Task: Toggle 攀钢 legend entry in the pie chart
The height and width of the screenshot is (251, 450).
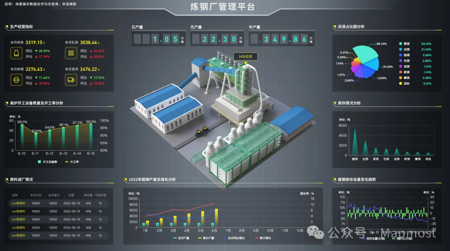Action: 404,78
